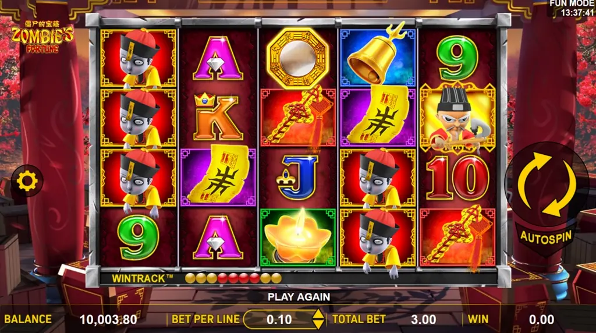Viewport: 596px width, 333px height.
Task: Click the top-left zombie kid symbol
Action: coord(139,58)
